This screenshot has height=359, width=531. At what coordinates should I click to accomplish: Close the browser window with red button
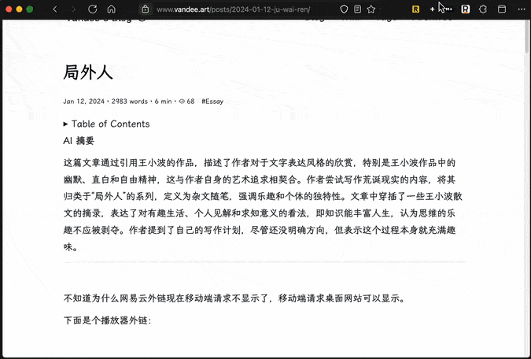(x=9, y=9)
